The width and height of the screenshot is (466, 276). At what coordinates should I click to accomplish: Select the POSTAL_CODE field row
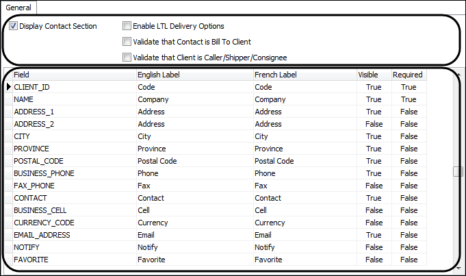coord(38,161)
